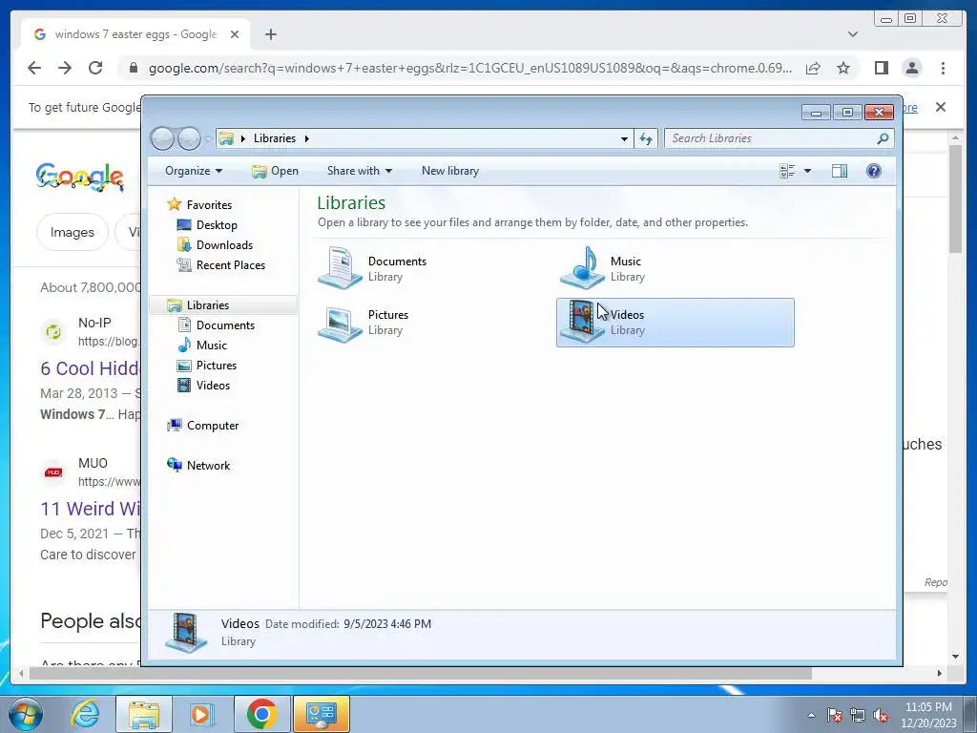Select Network in the navigation pane
Image resolution: width=977 pixels, height=733 pixels.
pos(208,465)
